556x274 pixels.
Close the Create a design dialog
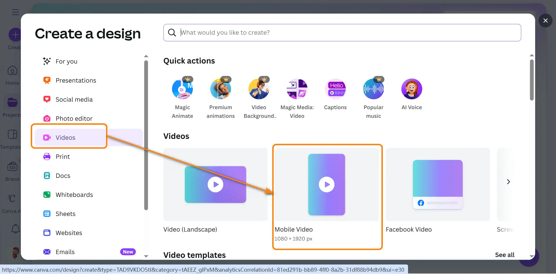[x=545, y=20]
